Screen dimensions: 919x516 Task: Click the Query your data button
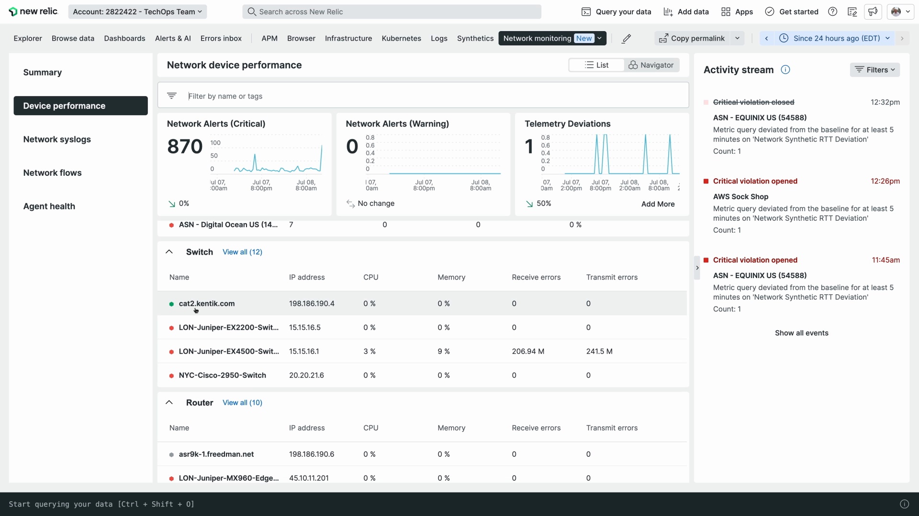pos(616,11)
